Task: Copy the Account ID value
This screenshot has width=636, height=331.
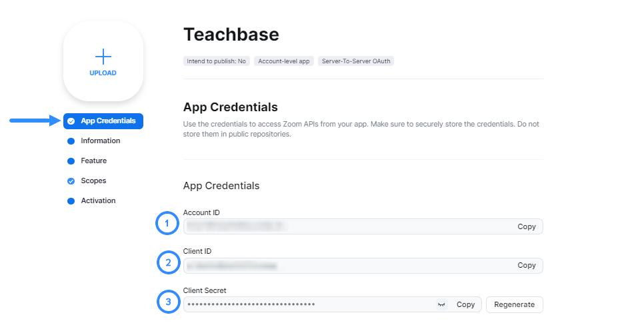Action: coord(527,226)
